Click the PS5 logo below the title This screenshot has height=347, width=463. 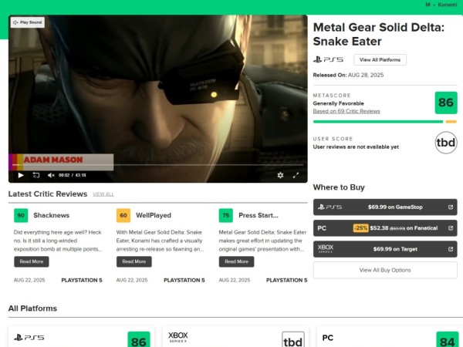click(x=328, y=60)
